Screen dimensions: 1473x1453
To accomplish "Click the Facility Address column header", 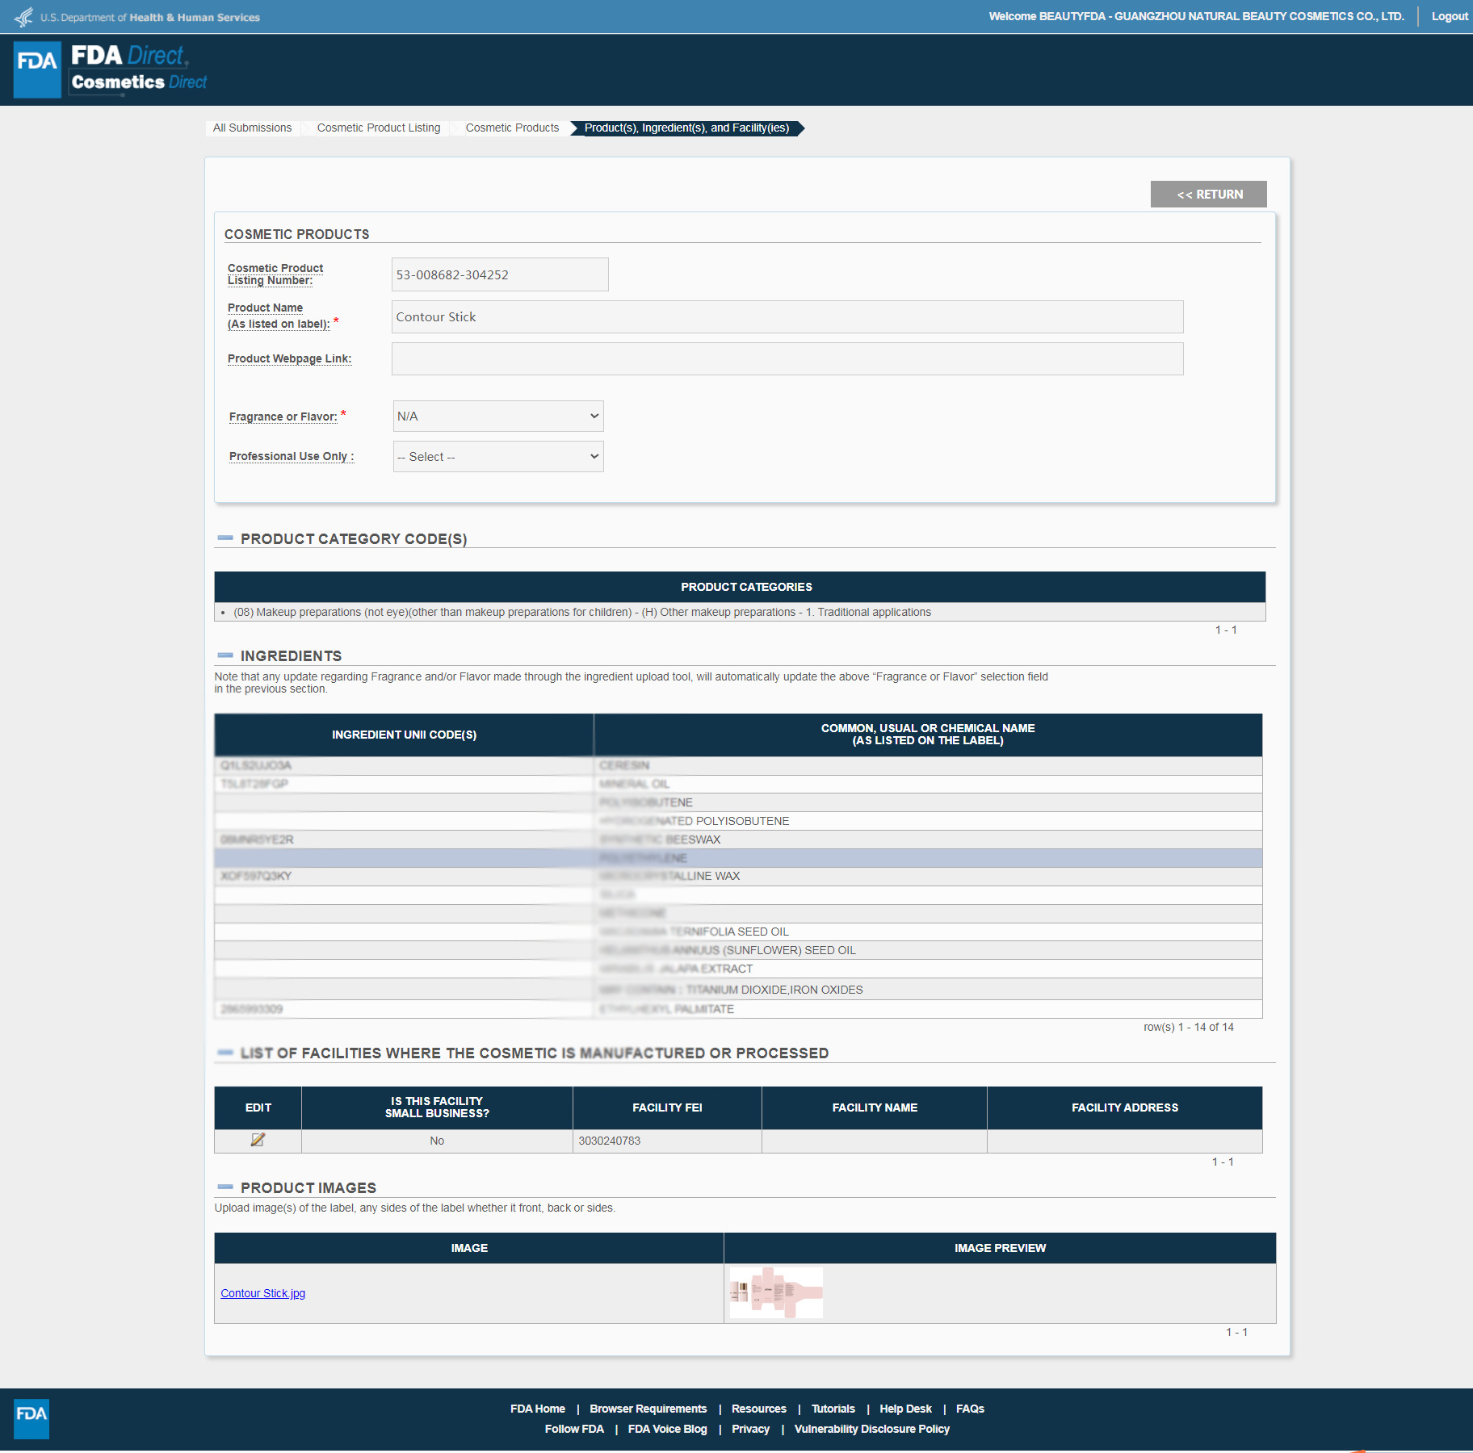I will coord(1125,1108).
